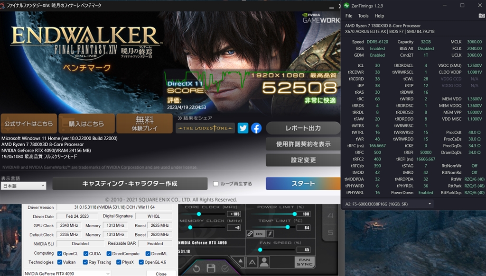
Task: Apply Afterburner settings with the checkmark icon
Action: point(225,268)
